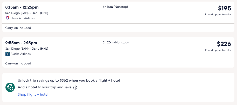Click the Hawaiian Airlines logo icon
This screenshot has height=105, width=237.
click(8, 18)
